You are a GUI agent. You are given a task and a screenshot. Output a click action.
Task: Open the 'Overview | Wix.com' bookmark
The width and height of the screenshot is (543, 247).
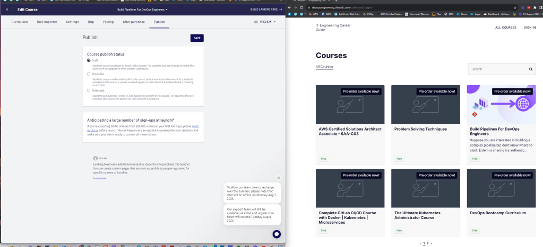click(x=417, y=14)
